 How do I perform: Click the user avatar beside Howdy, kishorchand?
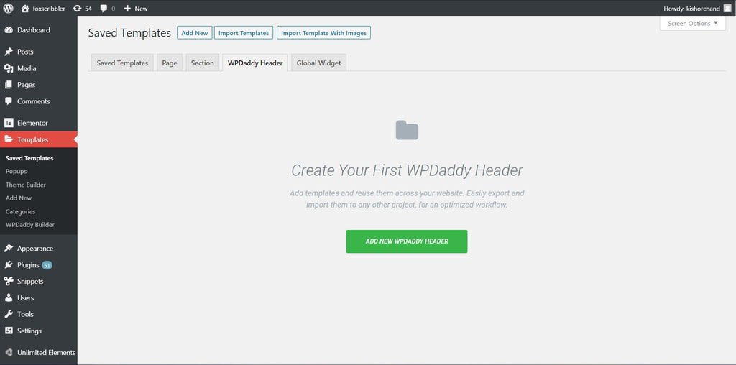pyautogui.click(x=727, y=9)
